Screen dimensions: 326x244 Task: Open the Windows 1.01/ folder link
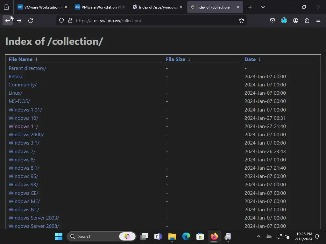click(x=25, y=110)
